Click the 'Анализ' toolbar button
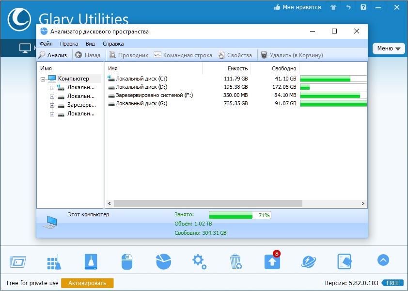Image resolution: width=408 pixels, height=291 pixels. pos(53,55)
